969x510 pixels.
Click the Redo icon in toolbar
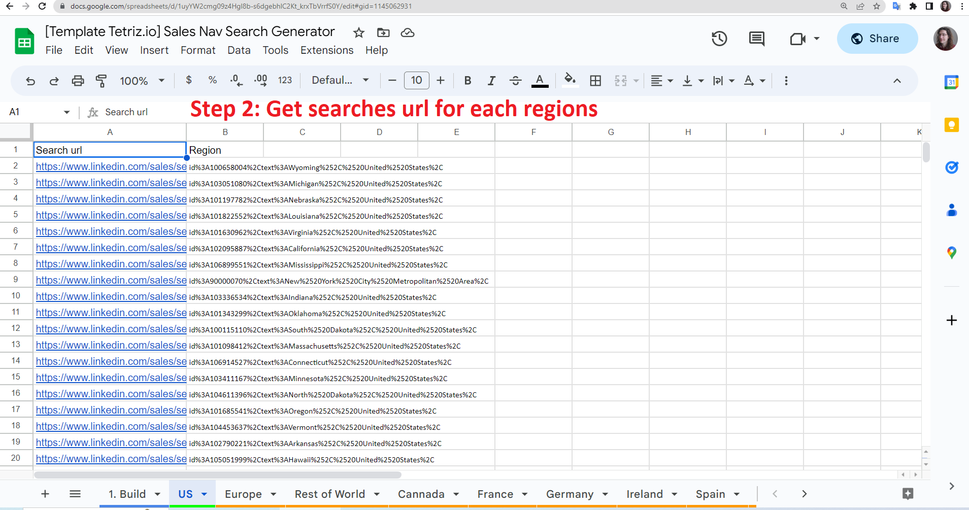[x=54, y=81]
